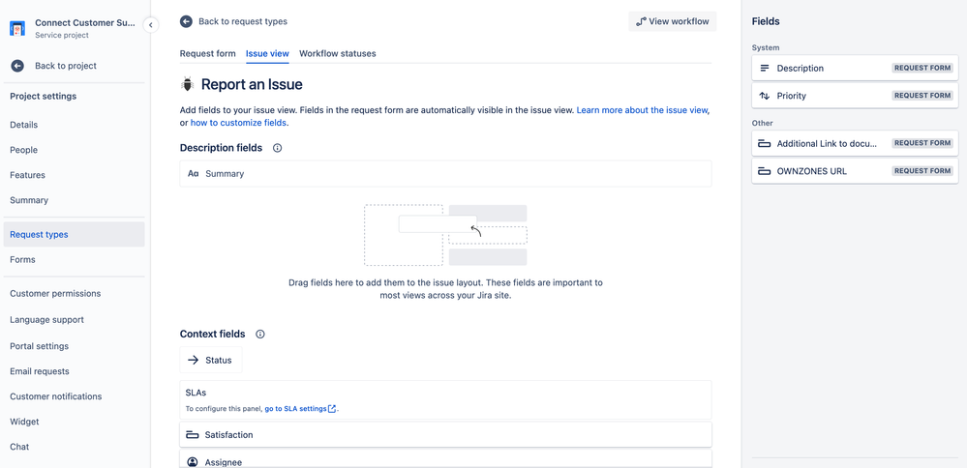The height and width of the screenshot is (468, 967).
Task: Click the View workflow button
Action: point(672,21)
